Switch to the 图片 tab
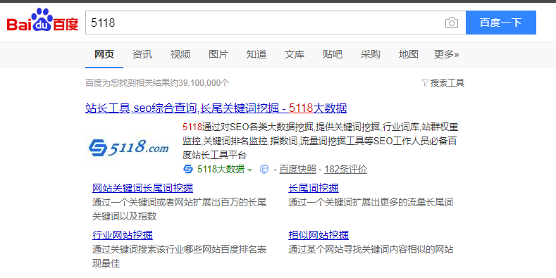This screenshot has height=278, width=556. point(218,54)
